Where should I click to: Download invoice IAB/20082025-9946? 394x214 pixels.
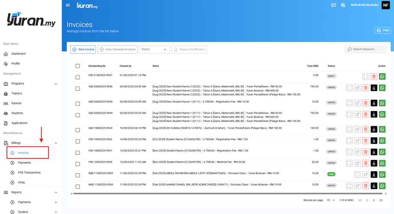pyautogui.click(x=374, y=88)
